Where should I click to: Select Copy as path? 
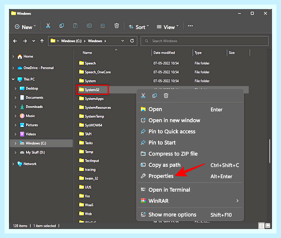[190, 165]
